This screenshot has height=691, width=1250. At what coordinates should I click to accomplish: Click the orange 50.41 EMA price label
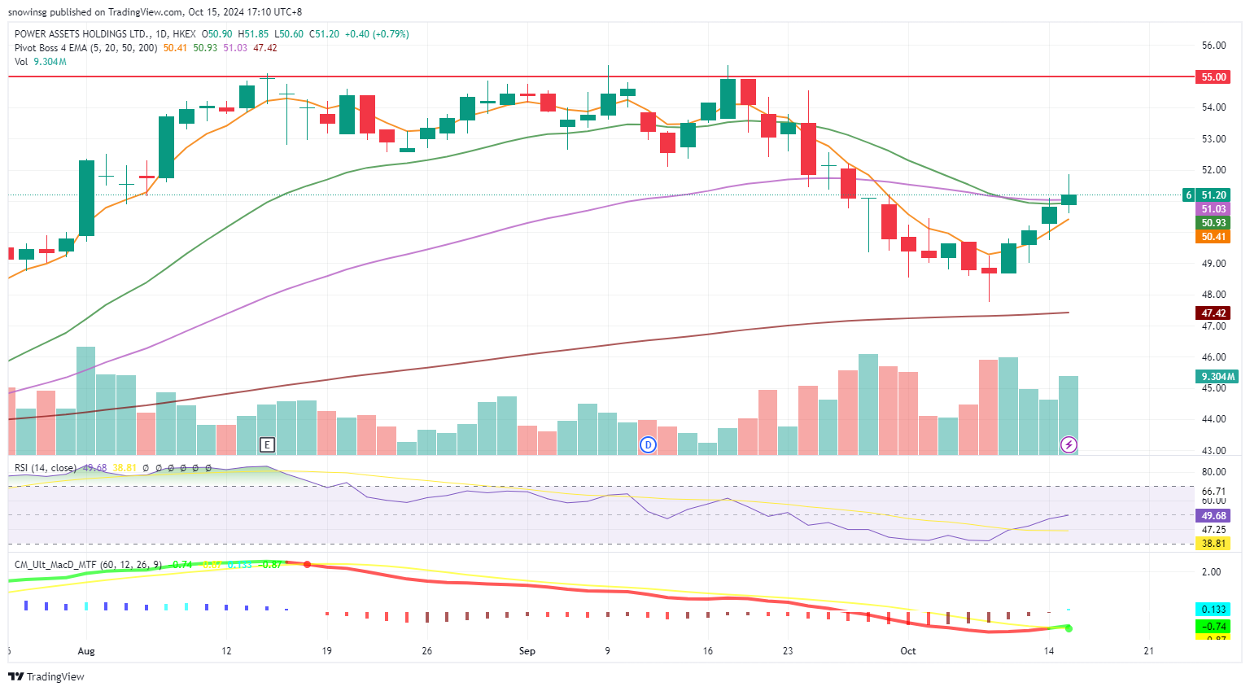click(1213, 237)
